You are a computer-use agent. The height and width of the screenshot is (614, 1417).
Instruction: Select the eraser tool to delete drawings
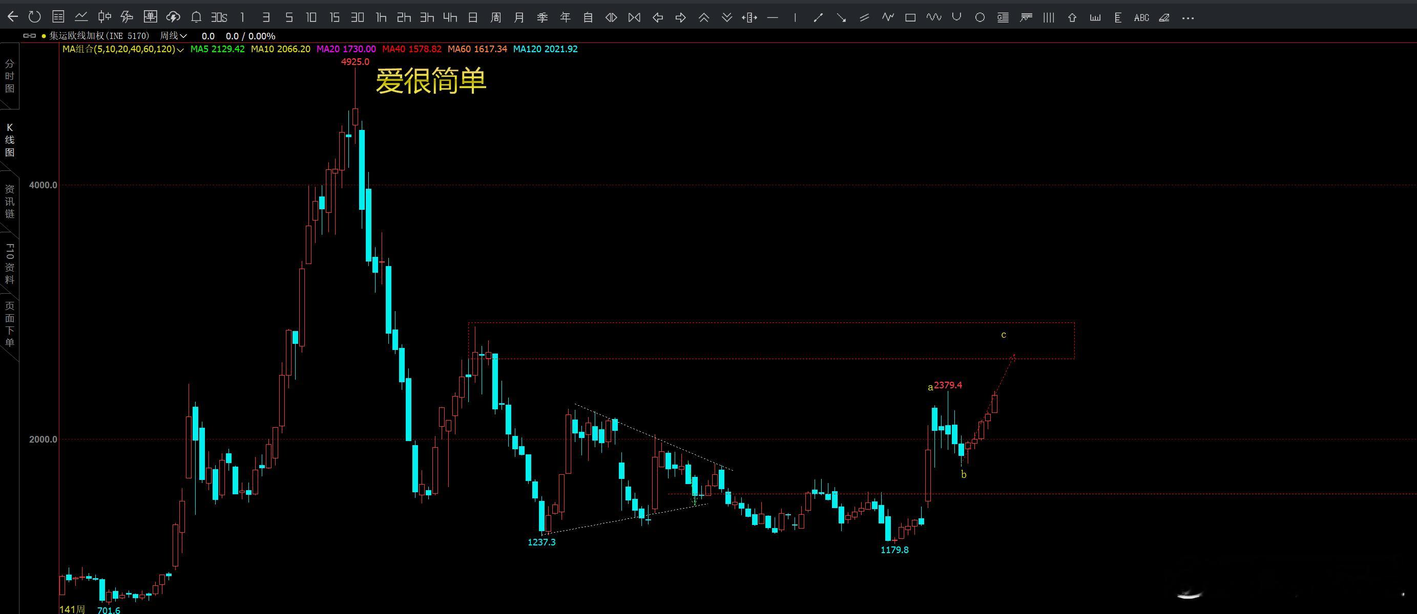pos(1164,17)
